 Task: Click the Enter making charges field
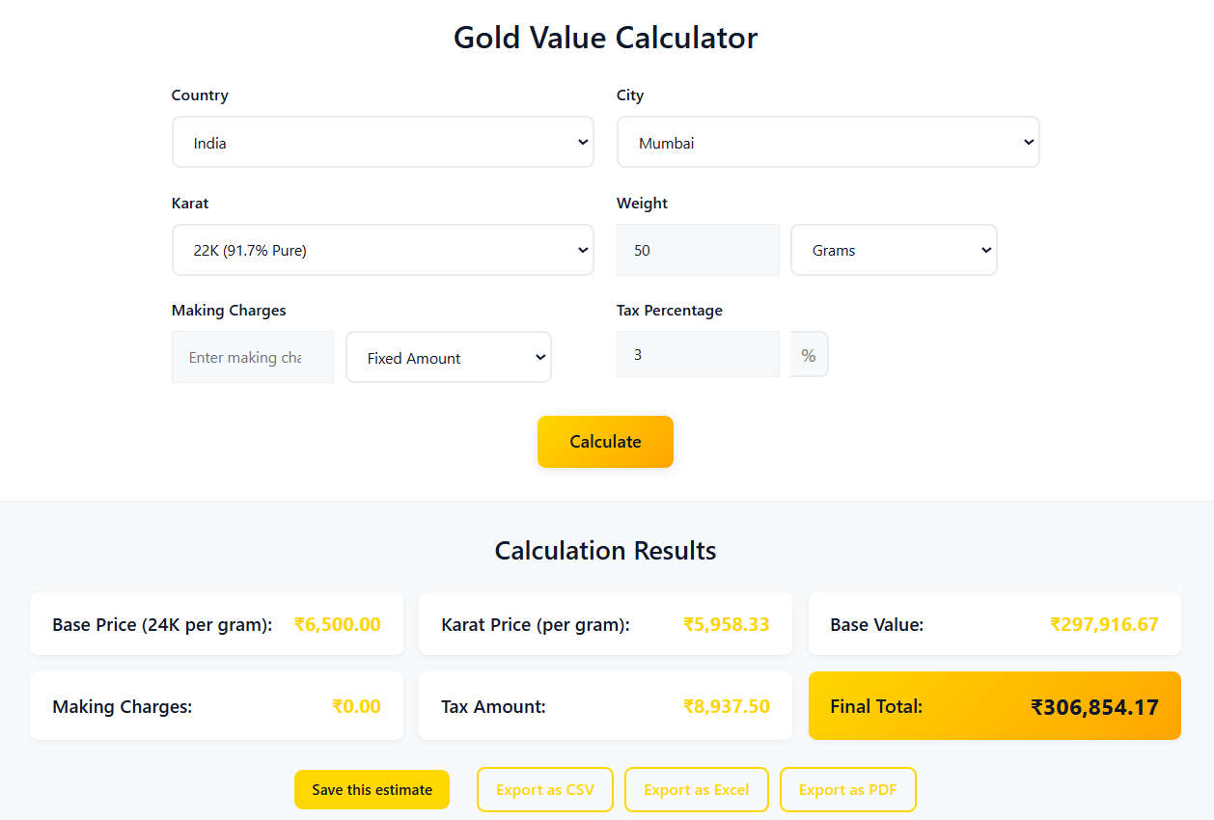[252, 357]
